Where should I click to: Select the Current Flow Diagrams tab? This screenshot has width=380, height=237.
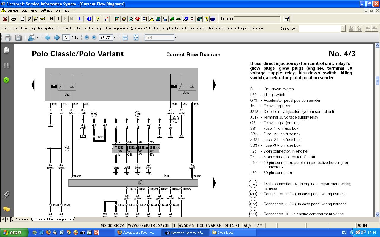(52, 219)
